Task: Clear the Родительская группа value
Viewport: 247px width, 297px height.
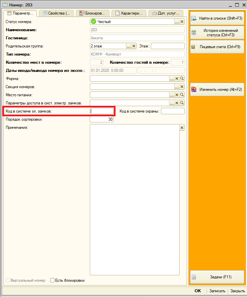Action: tap(134, 46)
